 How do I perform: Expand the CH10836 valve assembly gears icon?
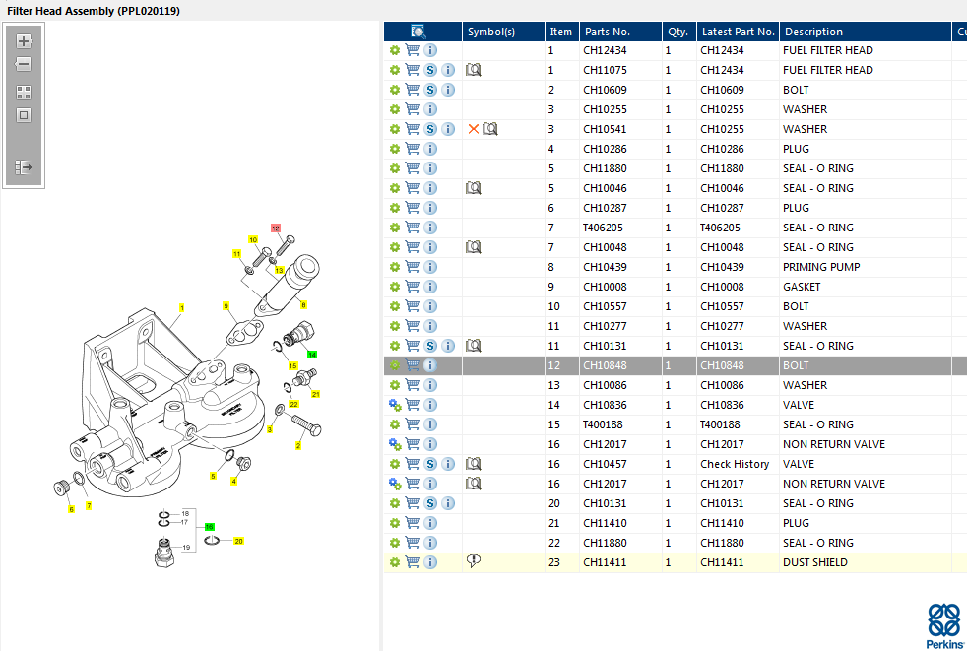click(395, 405)
